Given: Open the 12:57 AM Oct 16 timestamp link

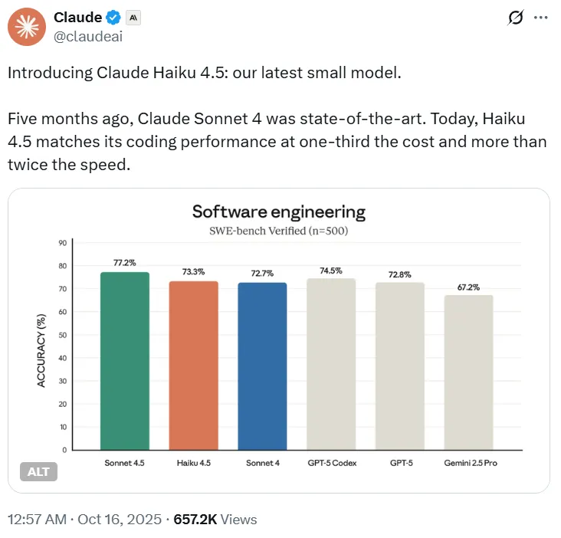Looking at the screenshot, I should (x=84, y=520).
